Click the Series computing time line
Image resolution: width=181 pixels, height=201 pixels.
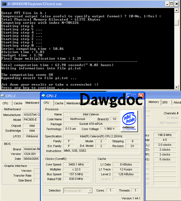[32, 49]
